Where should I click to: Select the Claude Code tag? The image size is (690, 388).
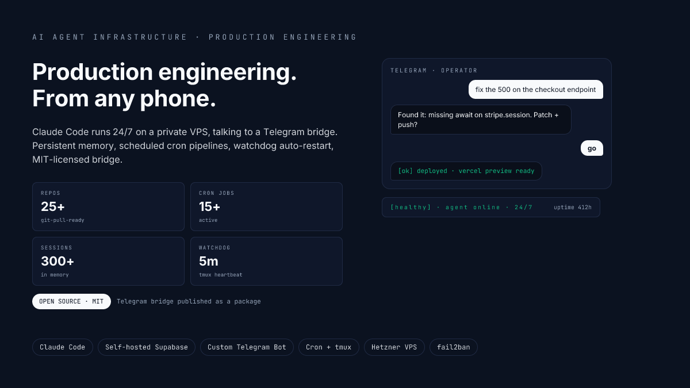point(63,347)
